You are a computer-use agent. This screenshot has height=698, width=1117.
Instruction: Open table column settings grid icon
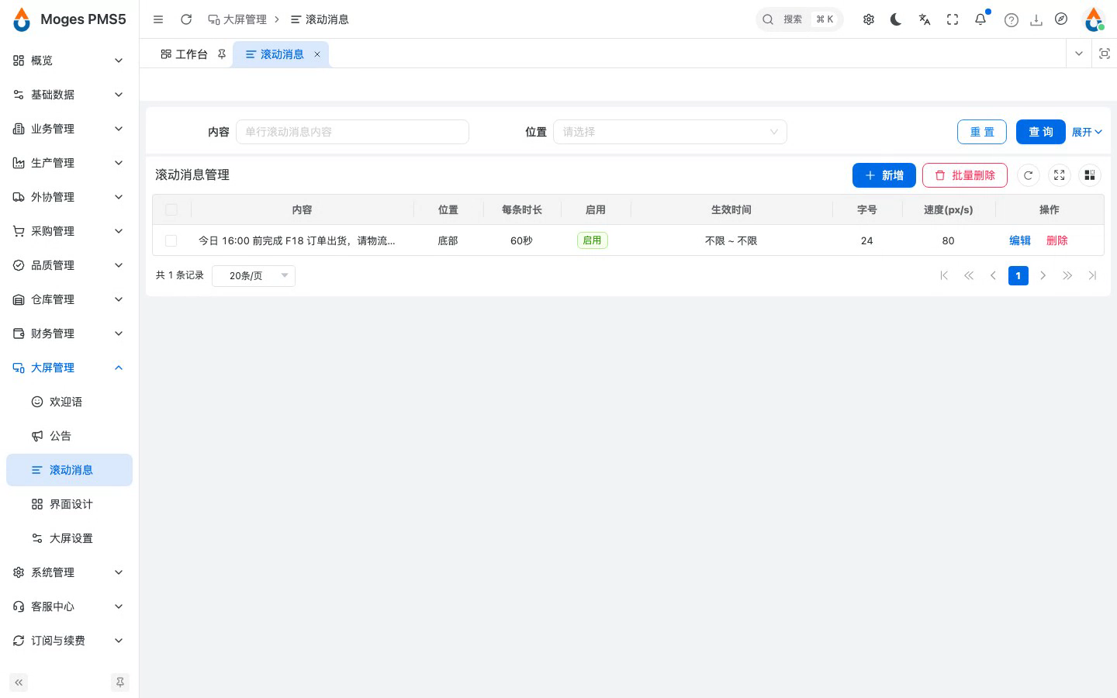coord(1090,175)
